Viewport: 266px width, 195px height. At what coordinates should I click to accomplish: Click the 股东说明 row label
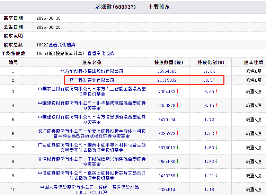pyautogui.click(x=13, y=36)
